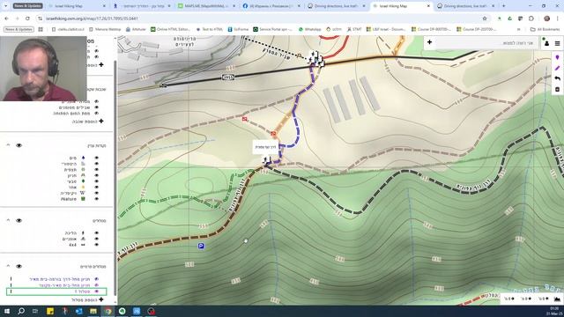Image resolution: width=564 pixels, height=317 pixels.
Task: Open Windows Start menu
Action: click(x=7, y=311)
